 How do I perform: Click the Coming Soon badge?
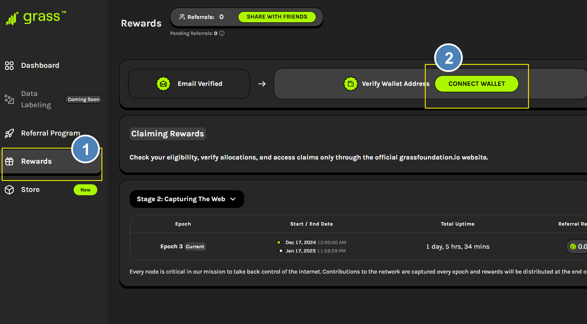[x=84, y=99]
